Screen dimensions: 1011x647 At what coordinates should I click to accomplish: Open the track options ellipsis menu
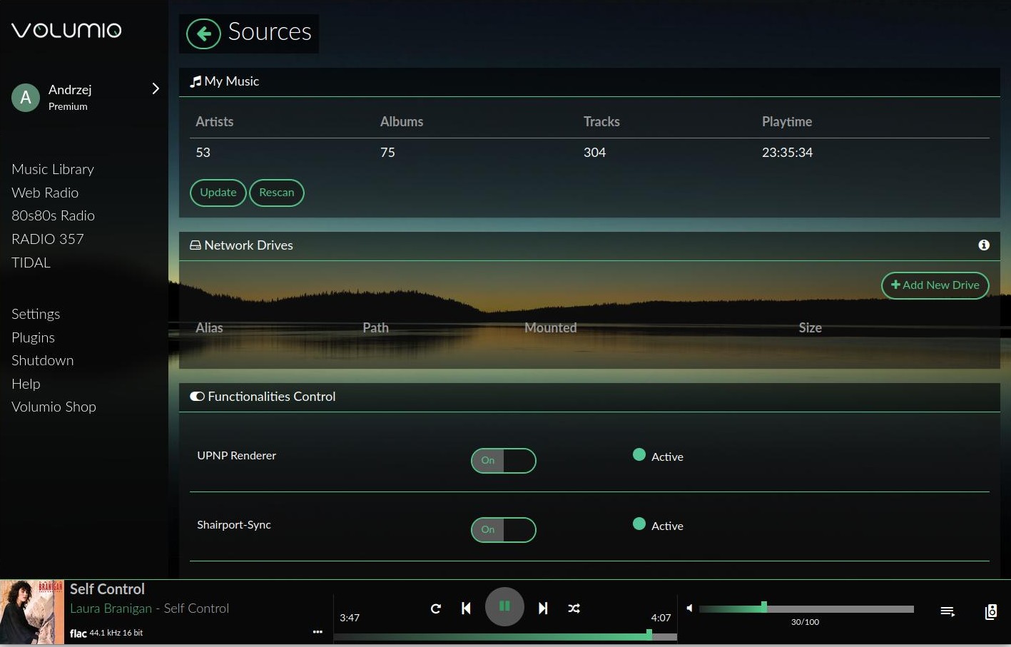[x=317, y=632]
